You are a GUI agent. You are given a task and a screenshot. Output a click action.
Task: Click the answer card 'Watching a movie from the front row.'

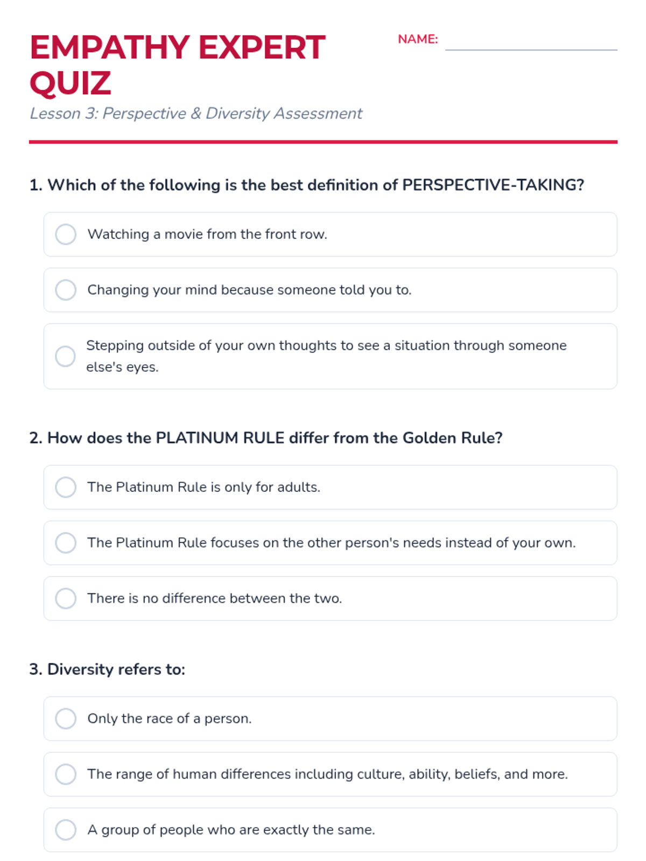330,234
